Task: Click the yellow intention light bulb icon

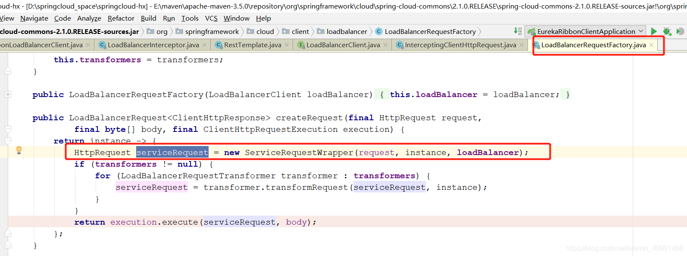Action: tap(19, 150)
